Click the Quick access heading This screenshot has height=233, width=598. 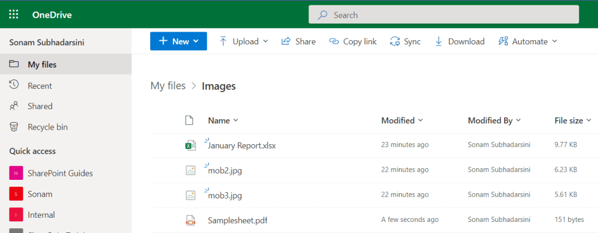coord(33,151)
